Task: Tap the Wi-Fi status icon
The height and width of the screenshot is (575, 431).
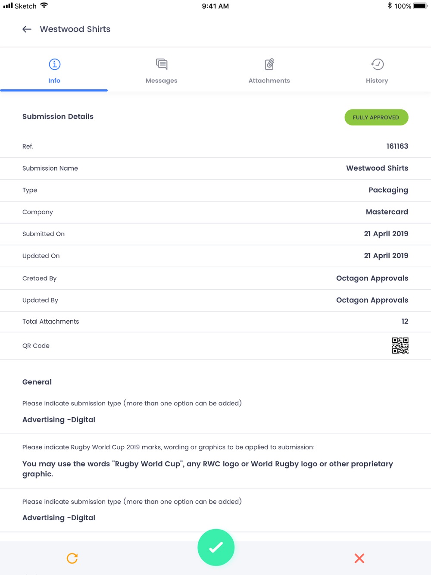Action: click(44, 6)
